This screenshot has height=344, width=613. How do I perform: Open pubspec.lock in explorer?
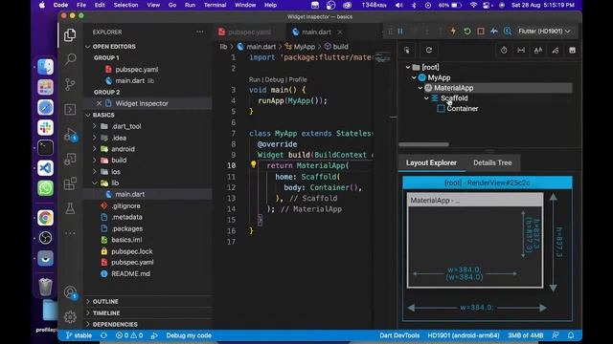coord(132,251)
